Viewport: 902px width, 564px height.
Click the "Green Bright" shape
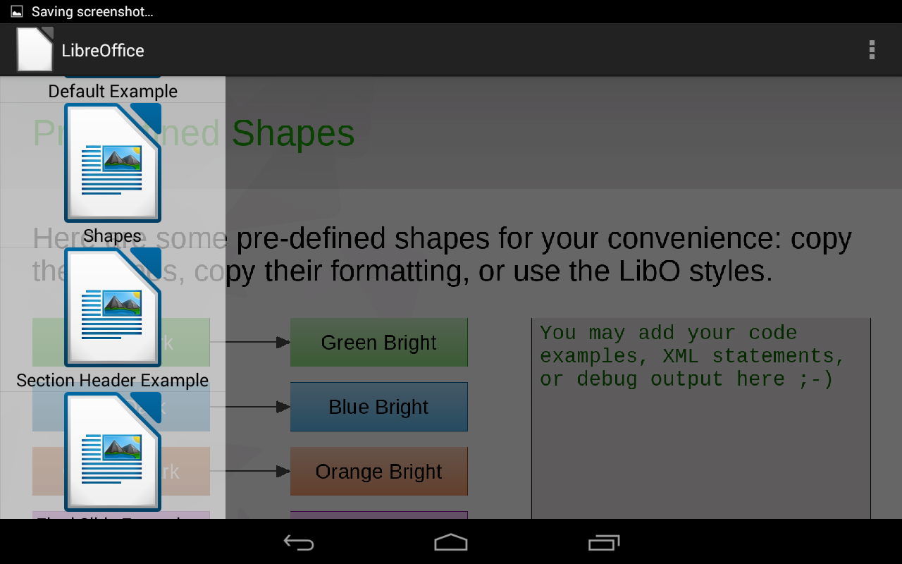coord(379,342)
